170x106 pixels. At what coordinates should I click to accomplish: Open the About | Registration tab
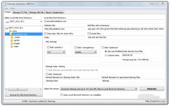[54, 12]
